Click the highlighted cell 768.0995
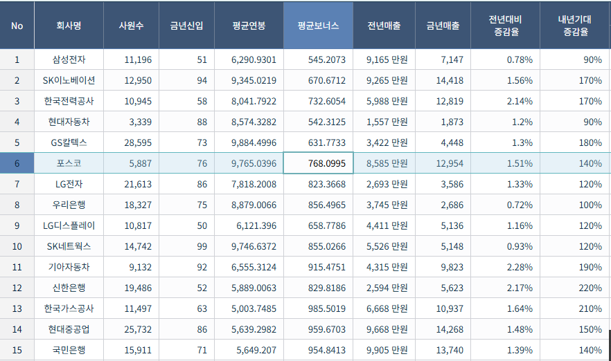 pyautogui.click(x=318, y=163)
